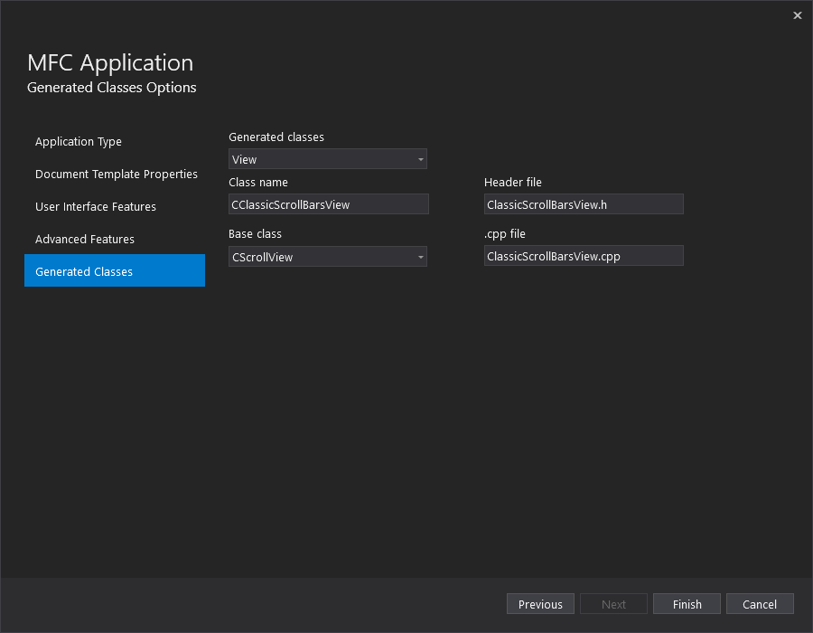The width and height of the screenshot is (813, 633).
Task: Click the 'Generated classes' label
Action: click(x=276, y=137)
